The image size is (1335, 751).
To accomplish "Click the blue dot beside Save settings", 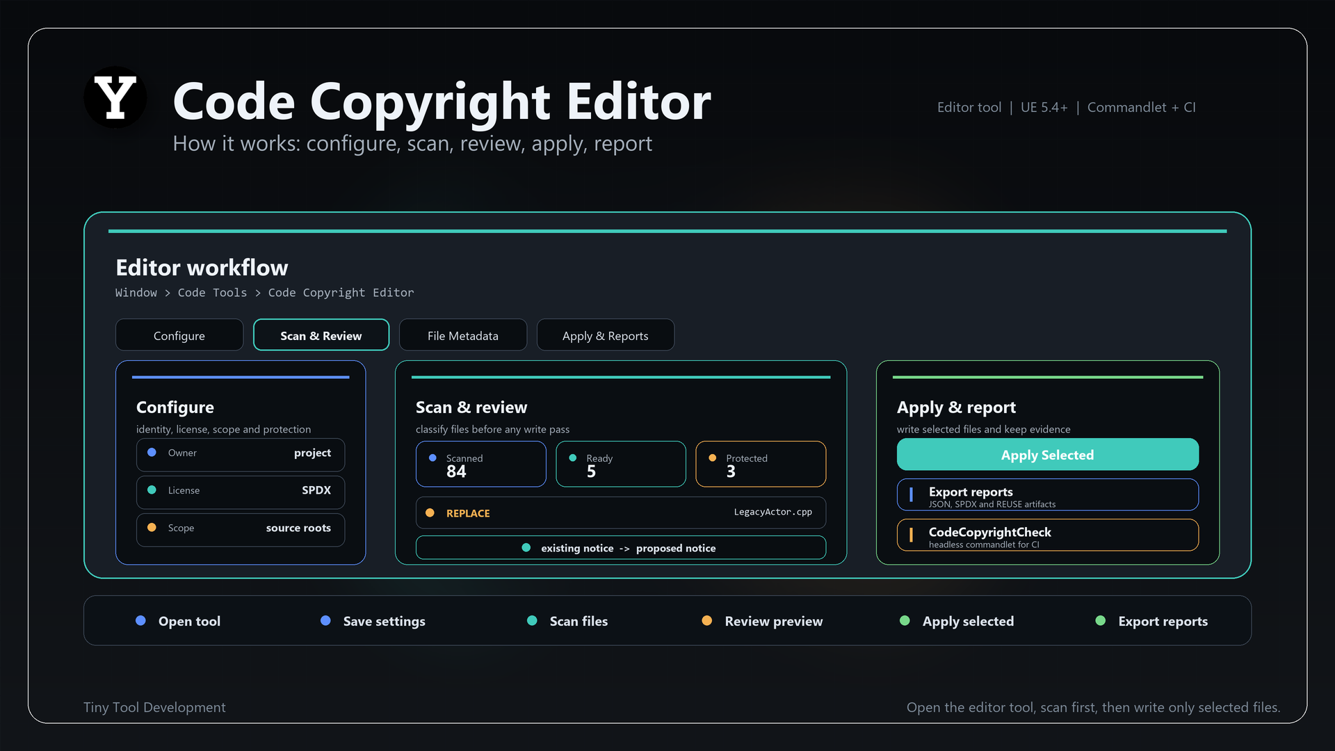I will click(325, 621).
